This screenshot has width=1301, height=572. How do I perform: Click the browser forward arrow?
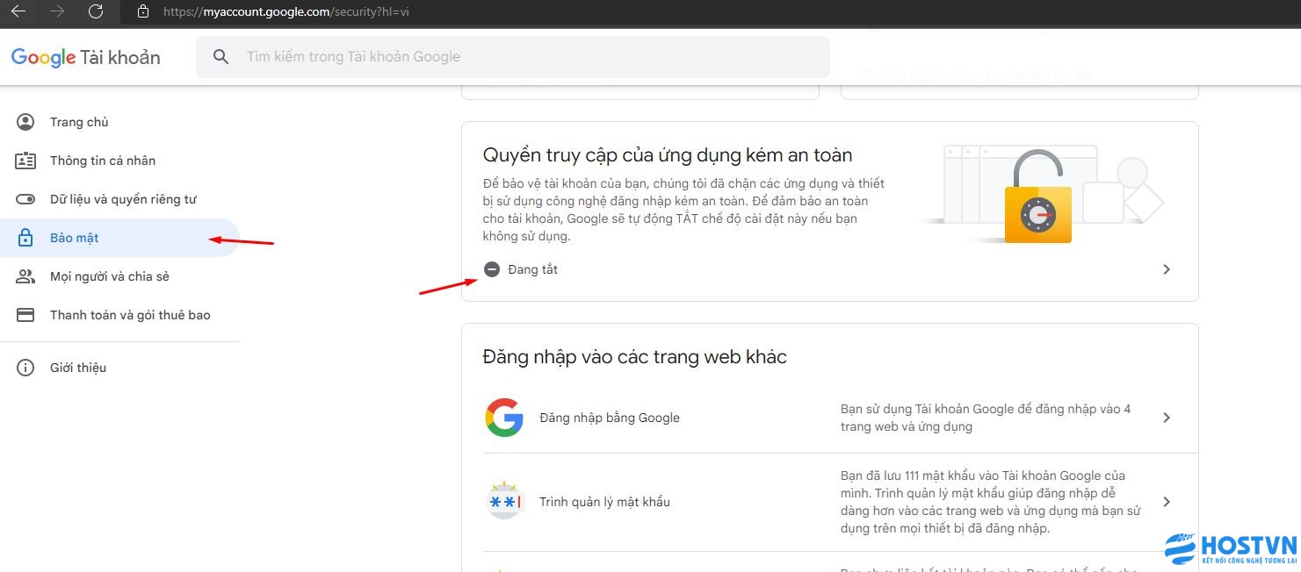(57, 11)
